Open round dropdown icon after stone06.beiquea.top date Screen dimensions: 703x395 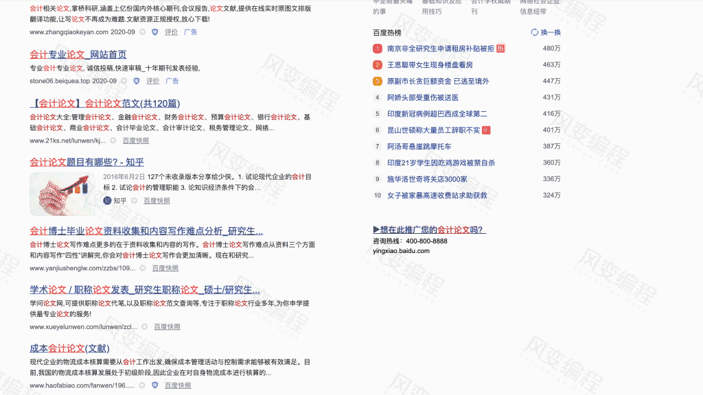(x=124, y=81)
